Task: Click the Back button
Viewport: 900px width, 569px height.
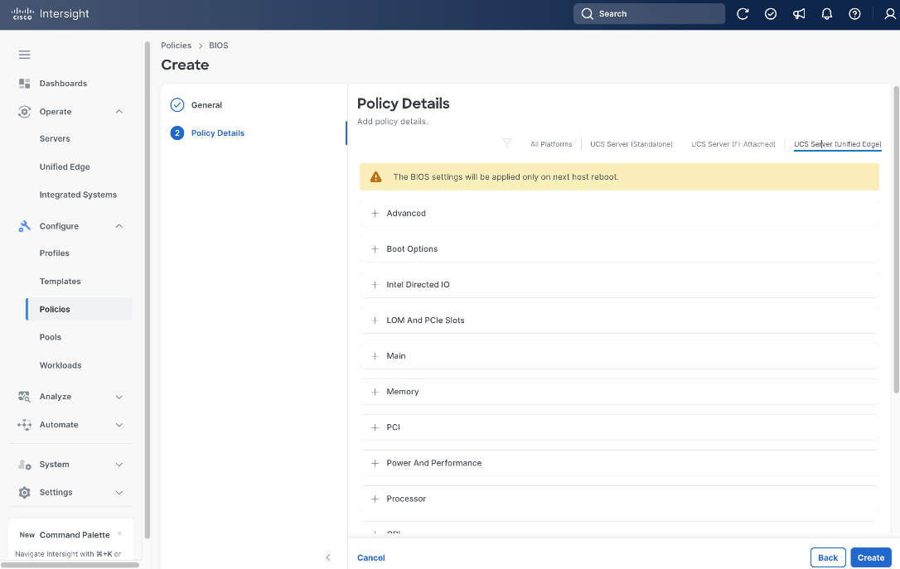Action: [x=828, y=557]
